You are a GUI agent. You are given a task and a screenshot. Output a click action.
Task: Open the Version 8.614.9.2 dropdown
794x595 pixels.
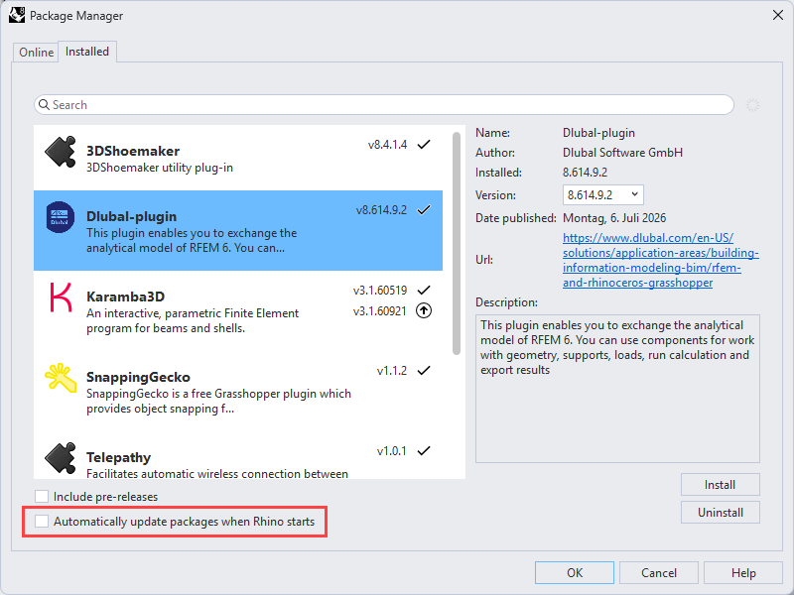pos(602,194)
